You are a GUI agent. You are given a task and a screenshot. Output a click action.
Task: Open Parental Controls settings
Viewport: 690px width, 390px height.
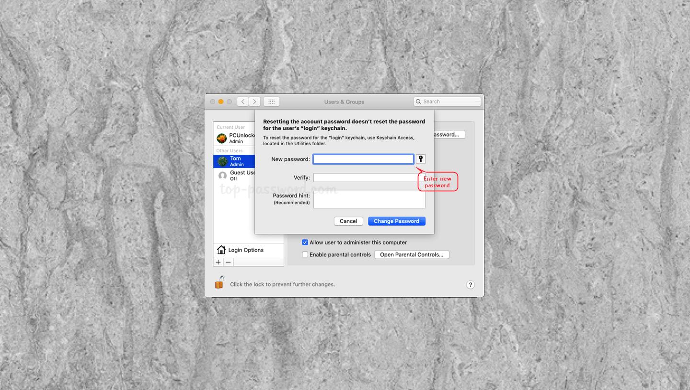[x=411, y=254]
